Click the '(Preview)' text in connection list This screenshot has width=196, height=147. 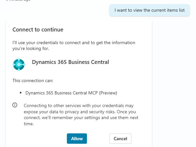click(108, 93)
